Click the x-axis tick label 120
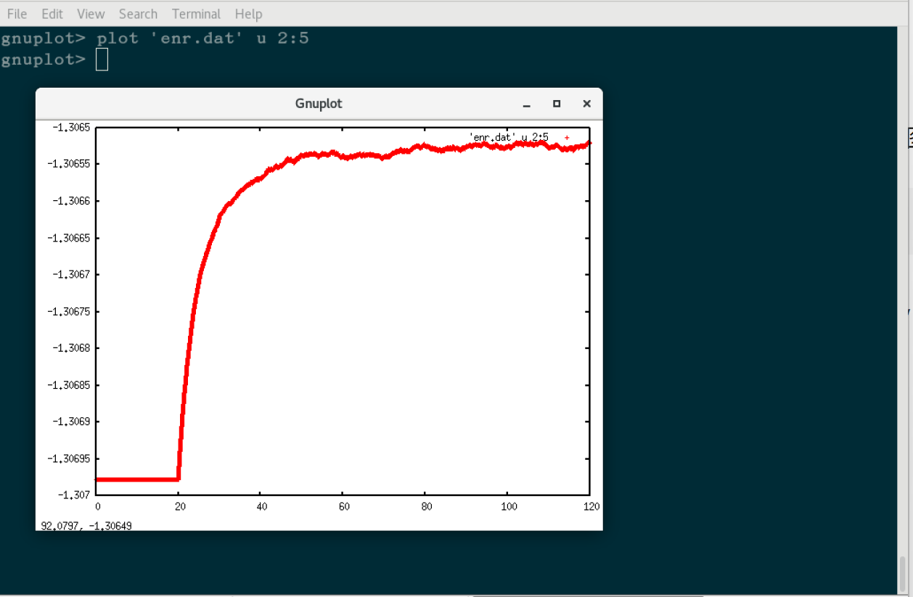Image resolution: width=913 pixels, height=597 pixels. click(591, 506)
